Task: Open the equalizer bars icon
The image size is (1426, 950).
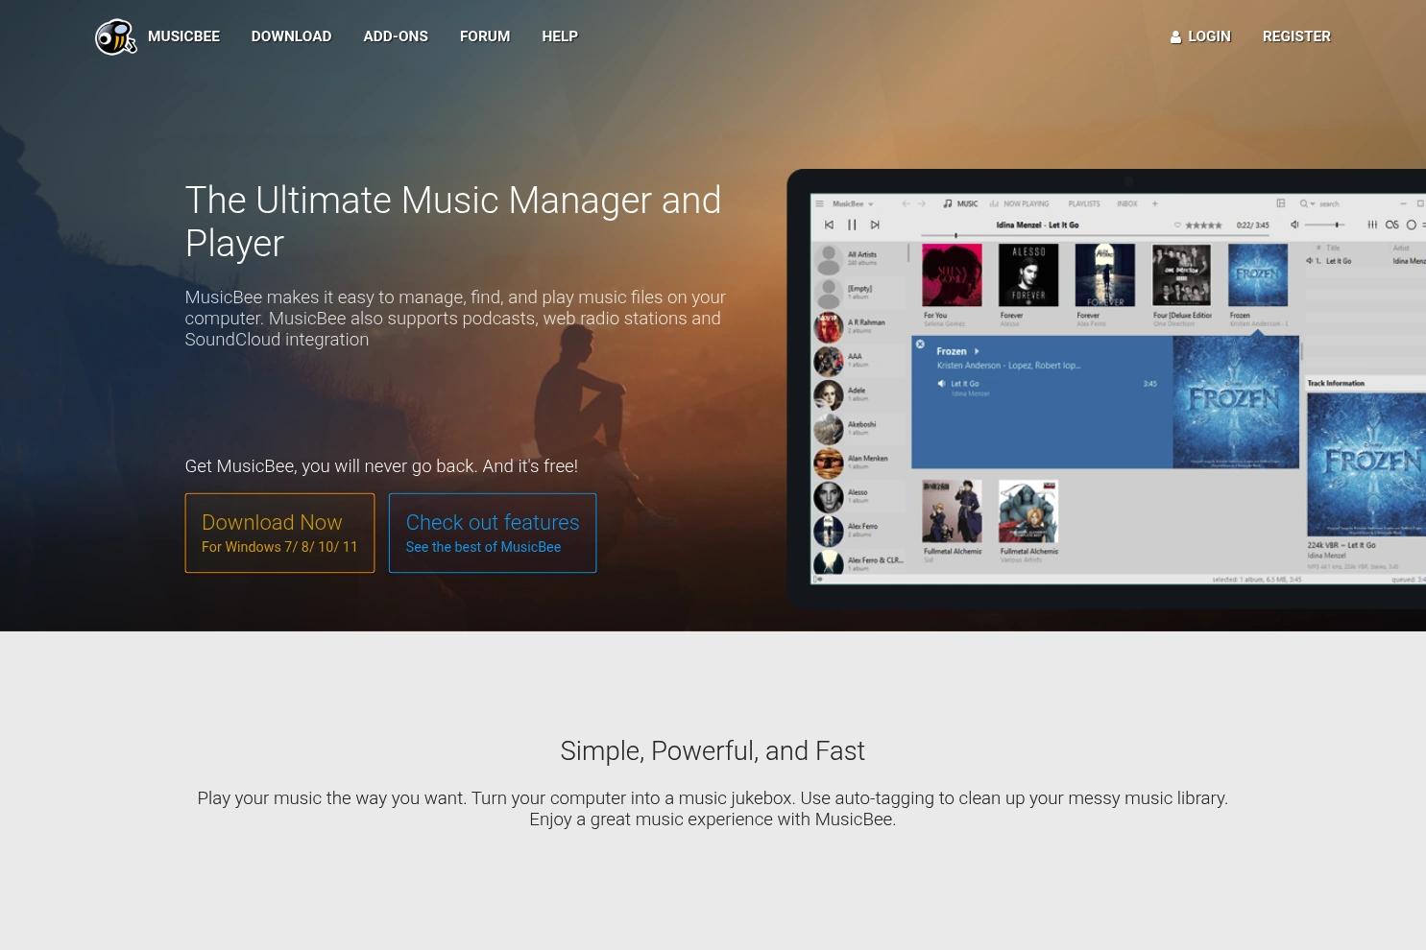Action: coord(1372,225)
